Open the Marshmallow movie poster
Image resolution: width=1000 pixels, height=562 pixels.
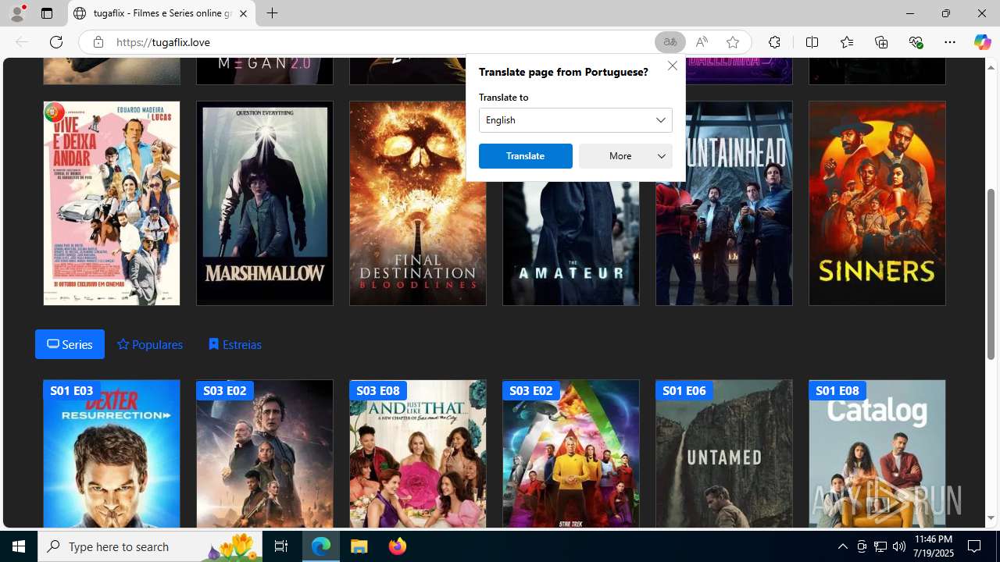(x=265, y=203)
